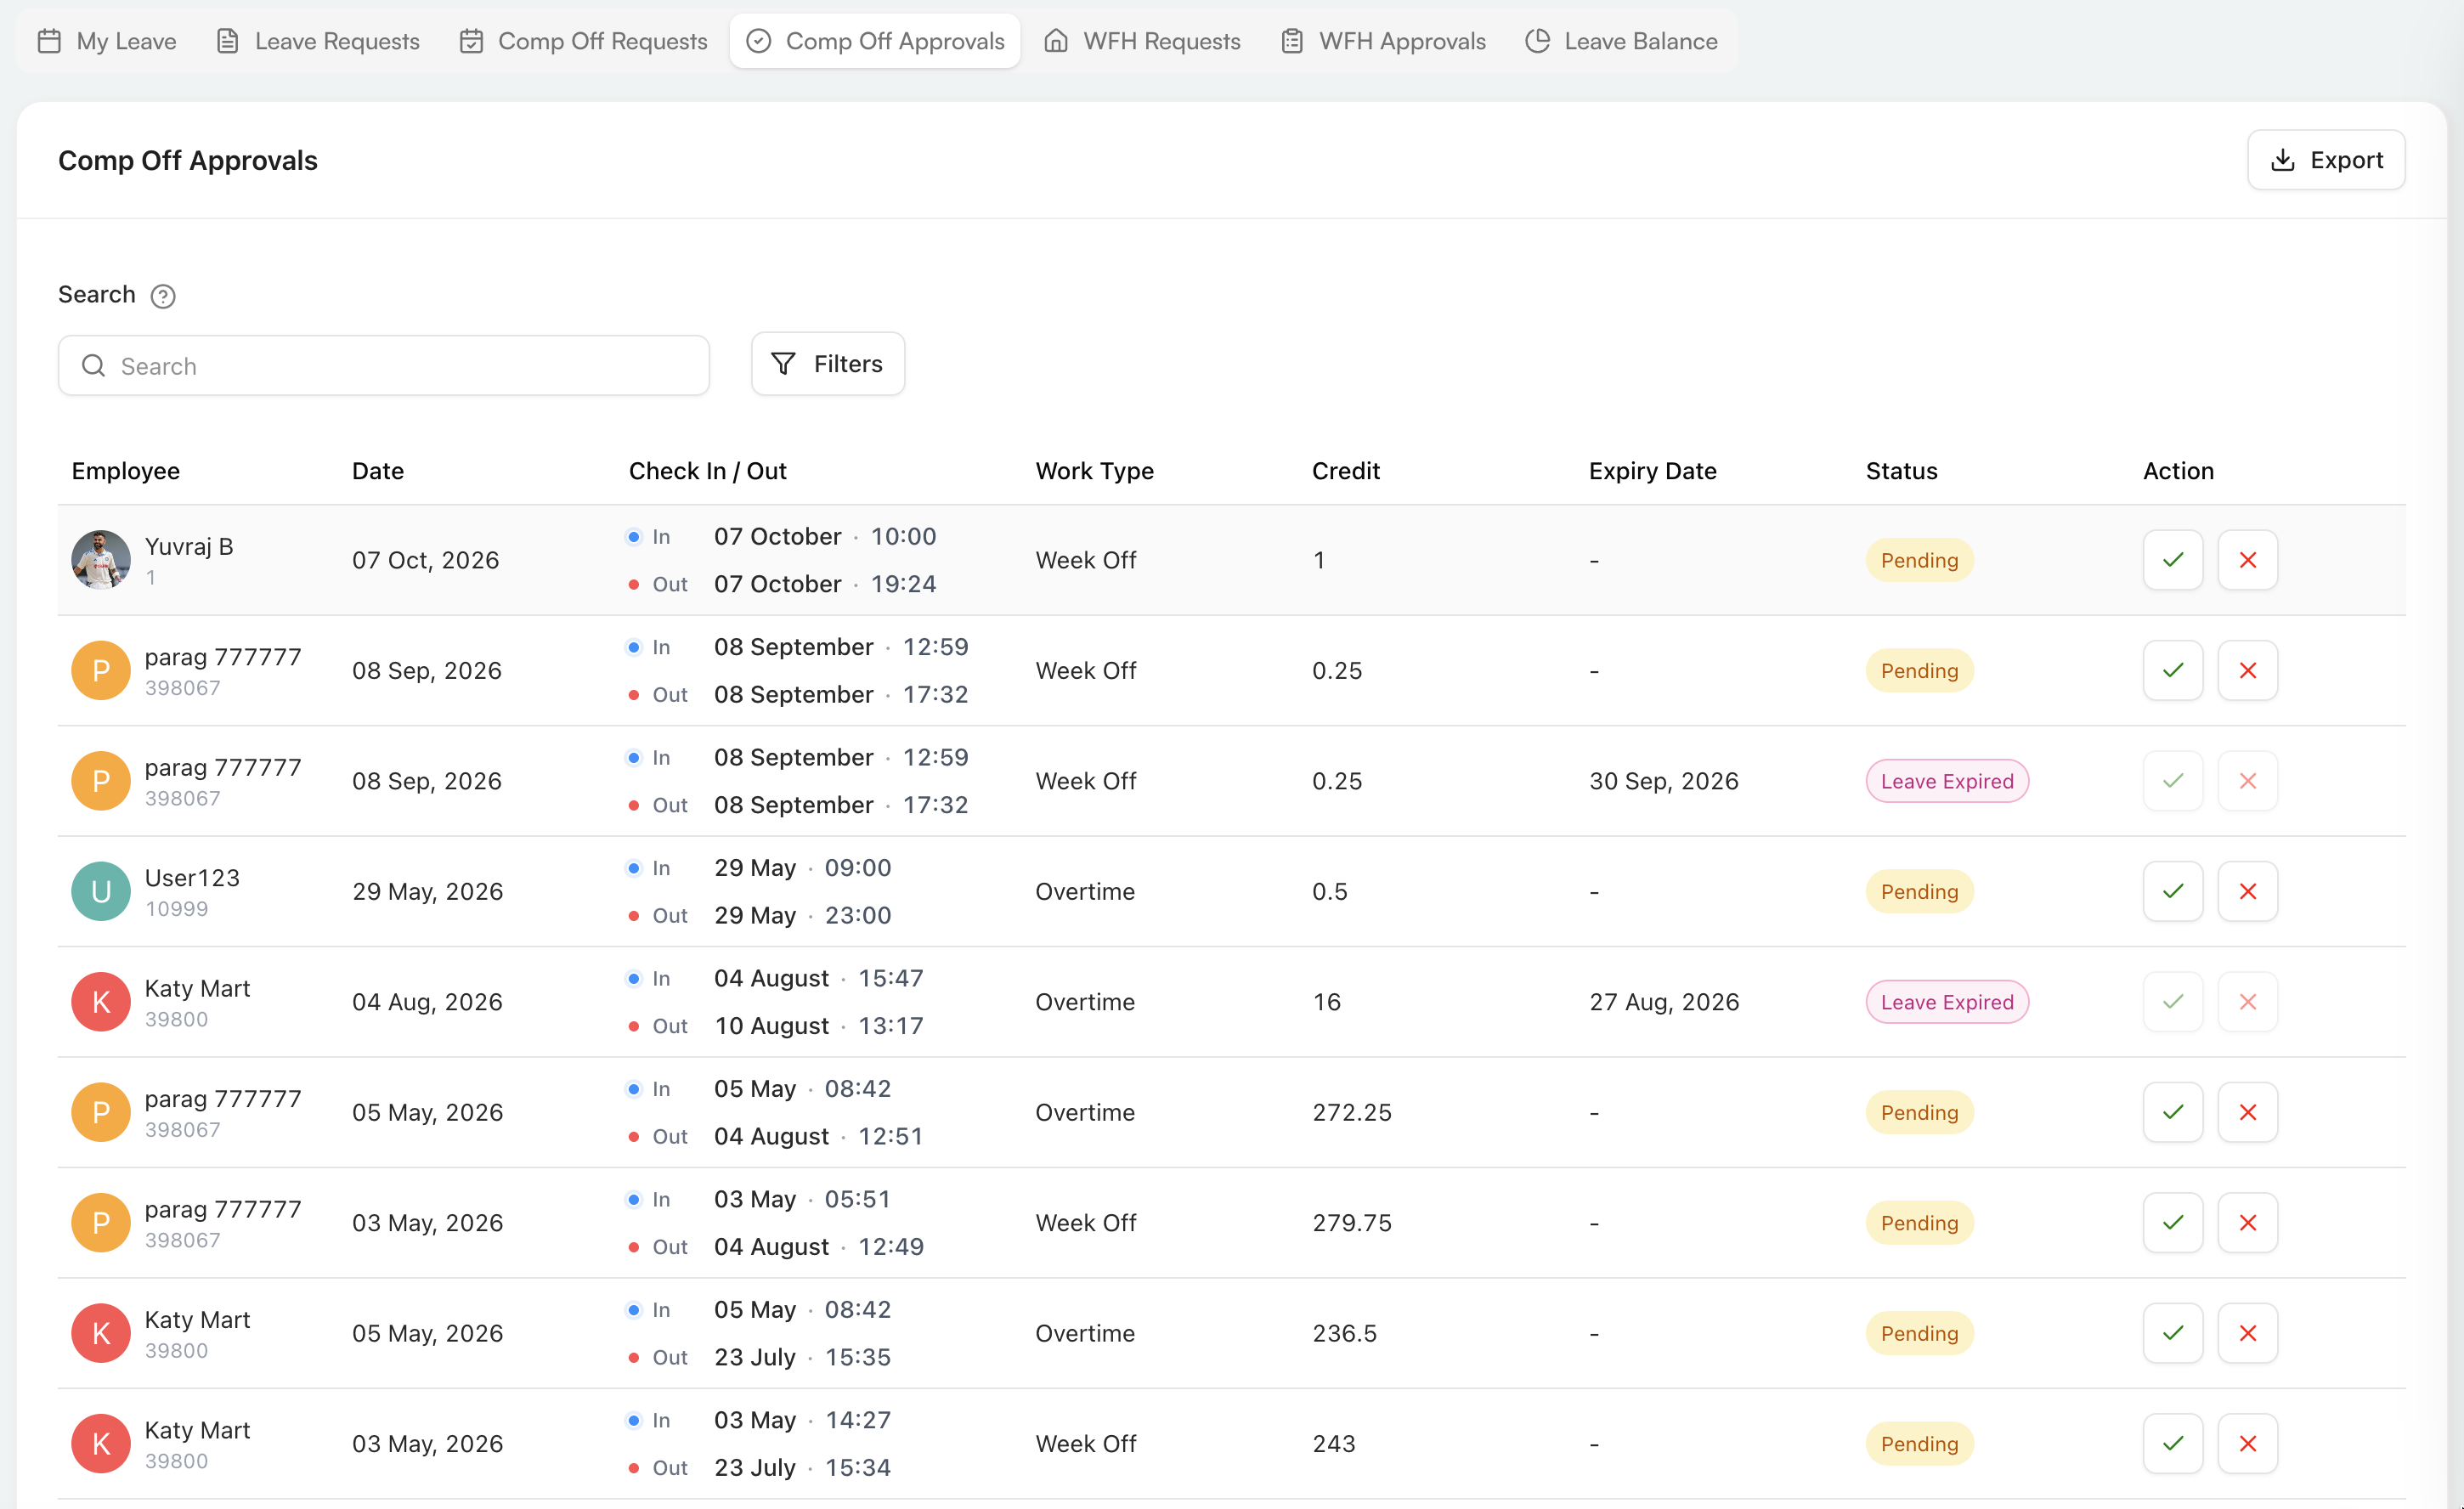Click the date 04 Aug, 2026
Viewport: 2464px width, 1509px height.
point(427,1002)
